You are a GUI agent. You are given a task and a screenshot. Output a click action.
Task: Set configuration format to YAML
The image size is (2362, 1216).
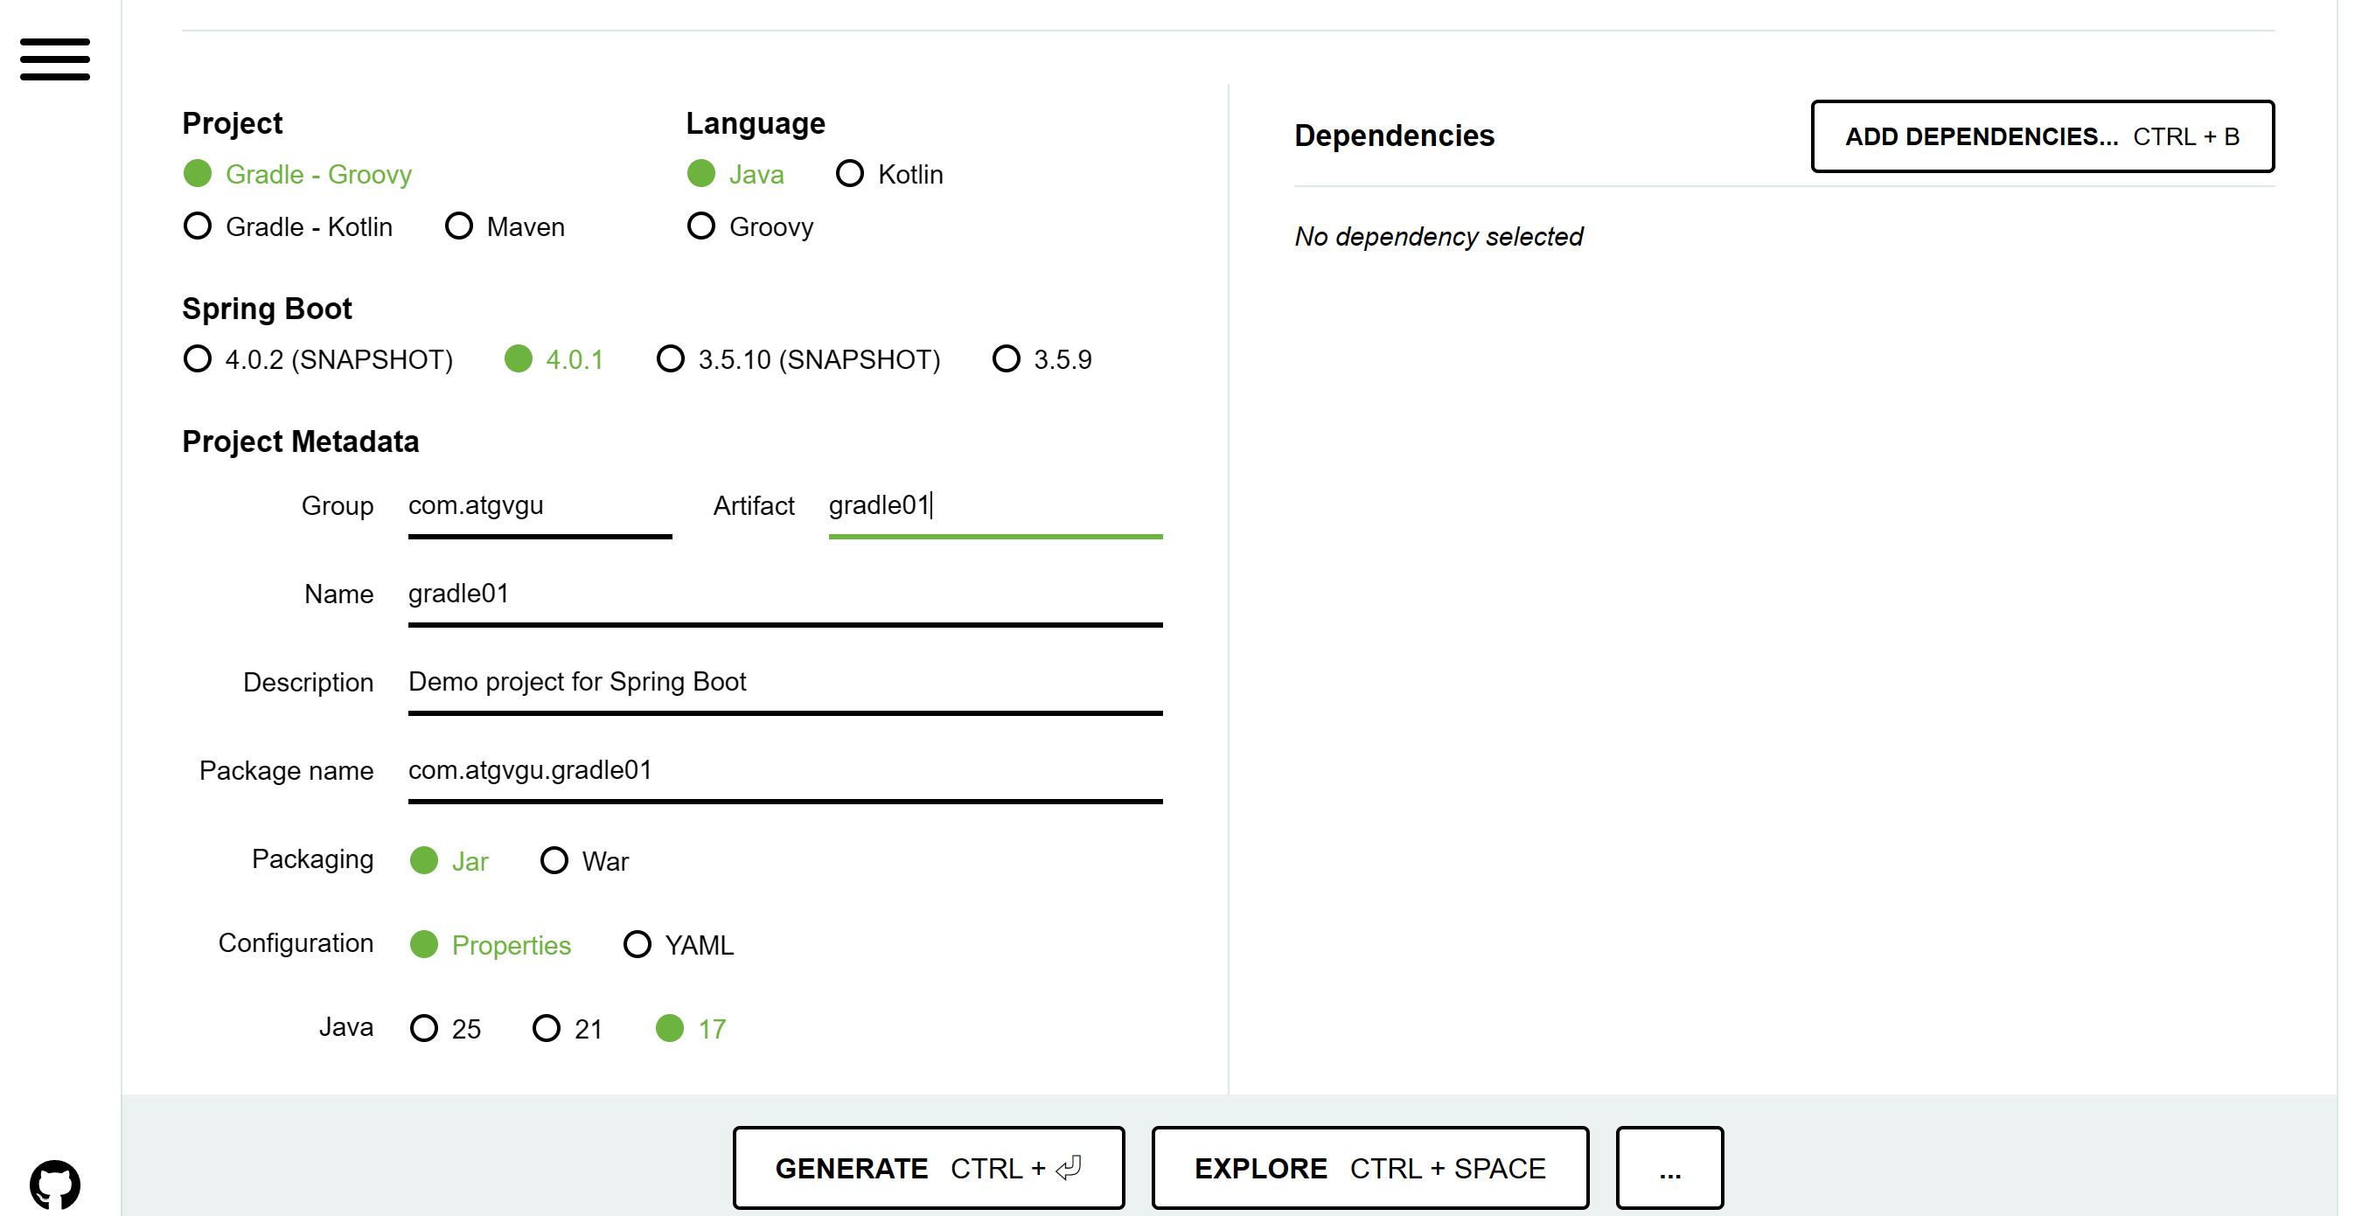point(638,945)
